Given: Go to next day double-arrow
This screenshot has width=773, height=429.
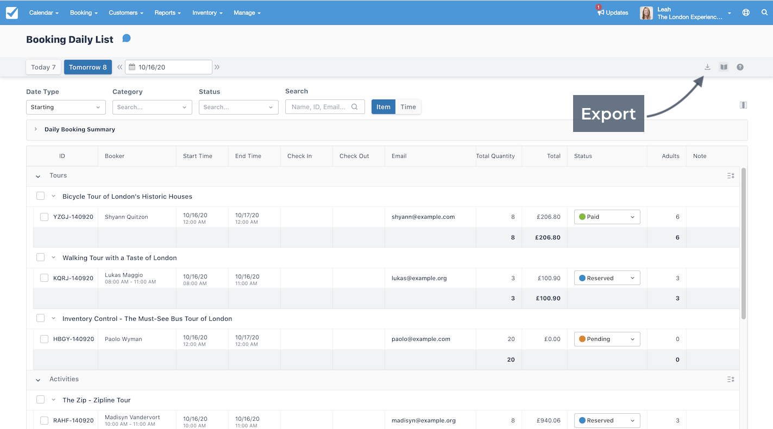Looking at the screenshot, I should point(217,67).
